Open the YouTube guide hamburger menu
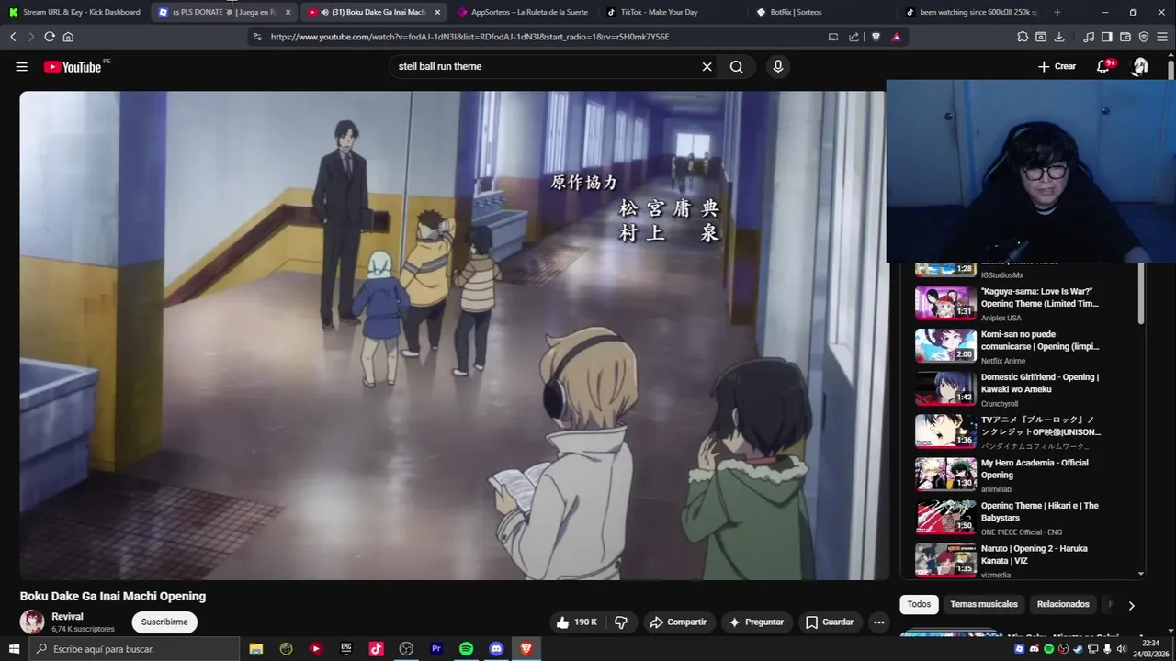Viewport: 1176px width, 661px height. 21,66
